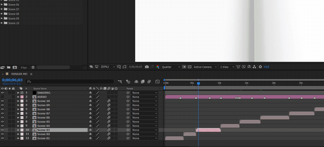Image resolution: width=324 pixels, height=147 pixels.
Task: Hide the SHADING layer with its eye
Action: (x=2, y=93)
